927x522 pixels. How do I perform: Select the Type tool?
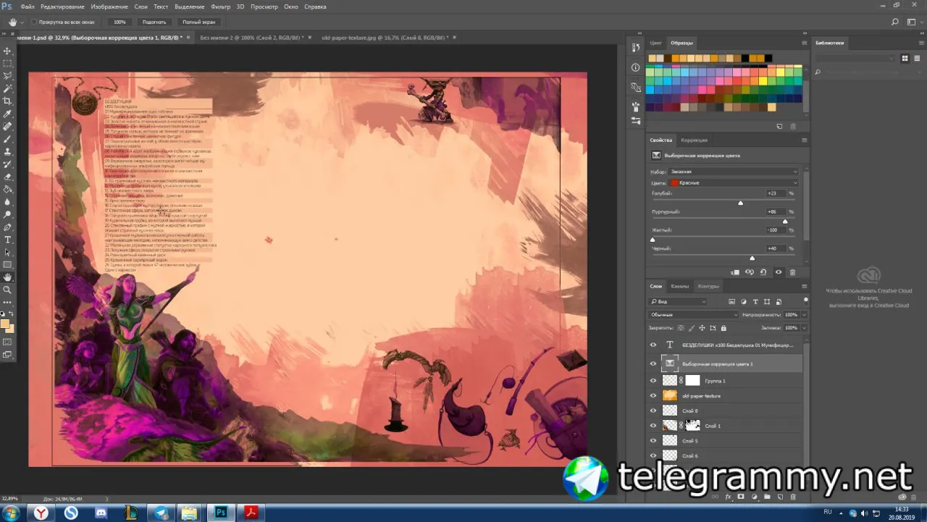[8, 239]
